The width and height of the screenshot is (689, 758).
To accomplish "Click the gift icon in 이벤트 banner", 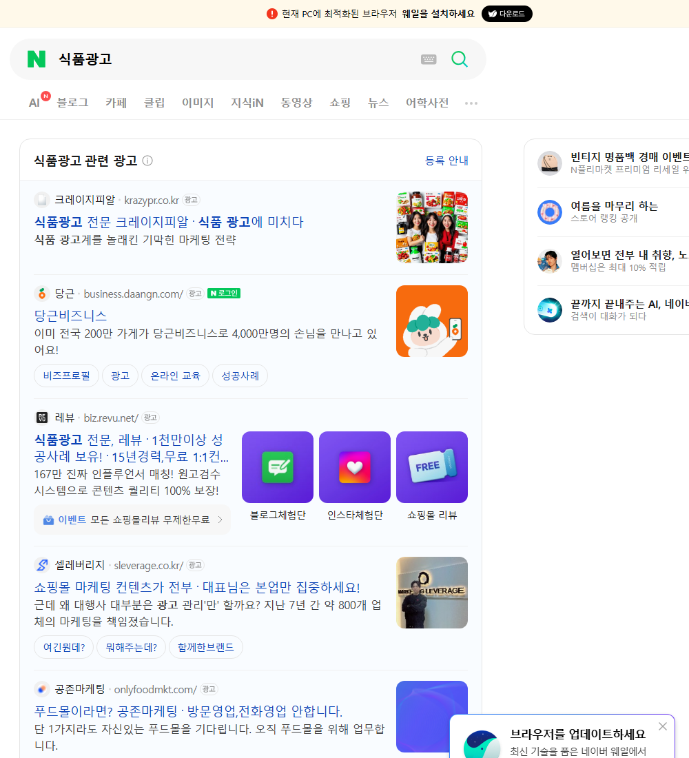I will 48,520.
